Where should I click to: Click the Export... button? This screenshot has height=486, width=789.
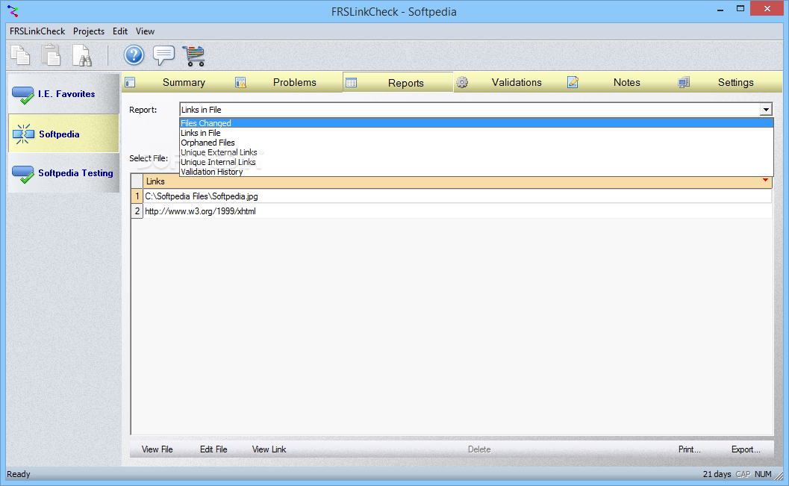(746, 449)
